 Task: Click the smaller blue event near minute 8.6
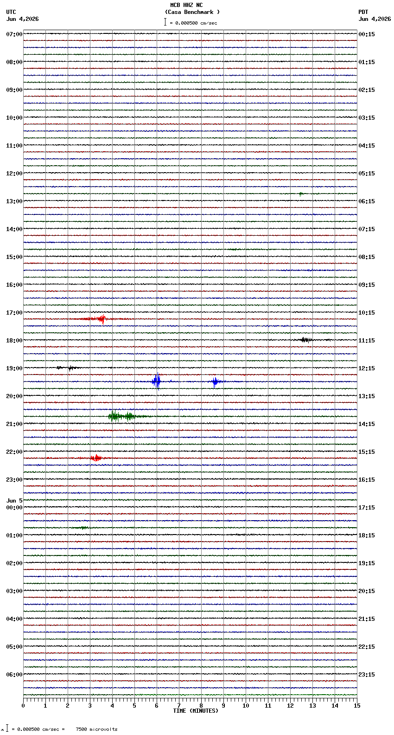(215, 381)
